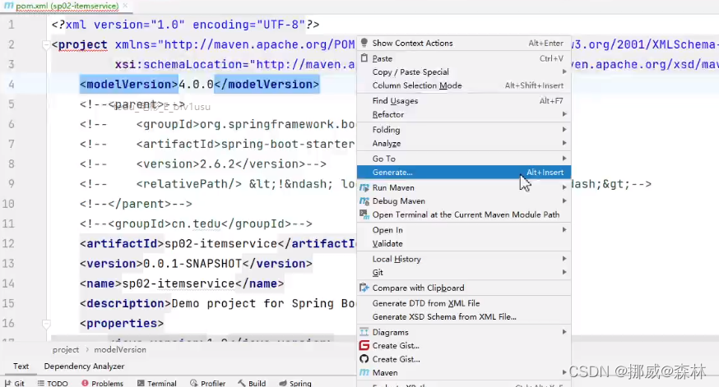Choose Generate DTD from XML File

[x=464, y=303]
